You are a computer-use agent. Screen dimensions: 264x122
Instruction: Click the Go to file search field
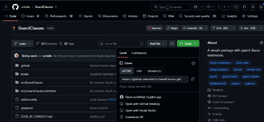click(122, 44)
